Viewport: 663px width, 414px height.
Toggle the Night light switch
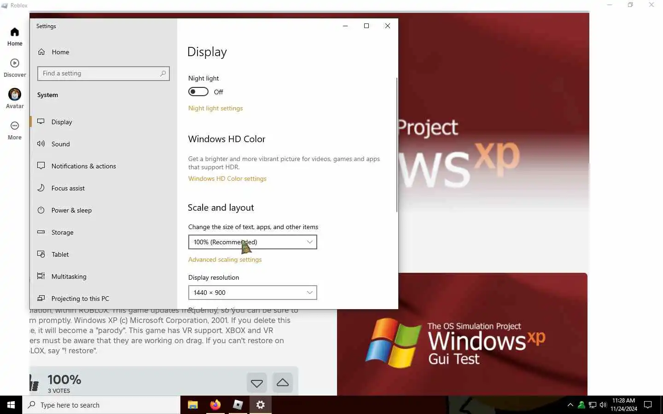198,92
